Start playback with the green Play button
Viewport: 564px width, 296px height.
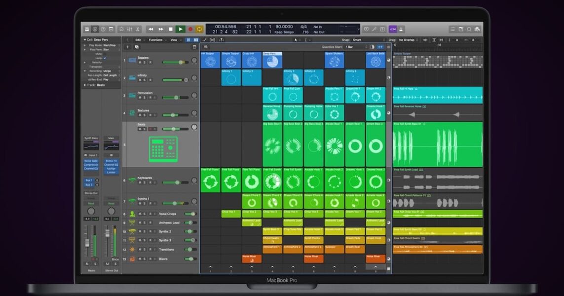pos(181,29)
